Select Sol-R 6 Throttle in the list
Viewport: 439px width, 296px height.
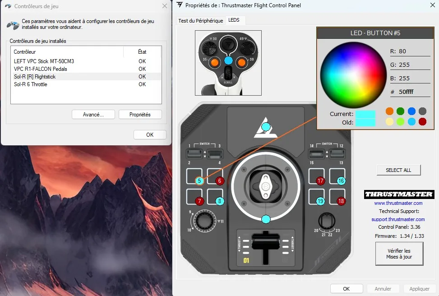pyautogui.click(x=86, y=84)
